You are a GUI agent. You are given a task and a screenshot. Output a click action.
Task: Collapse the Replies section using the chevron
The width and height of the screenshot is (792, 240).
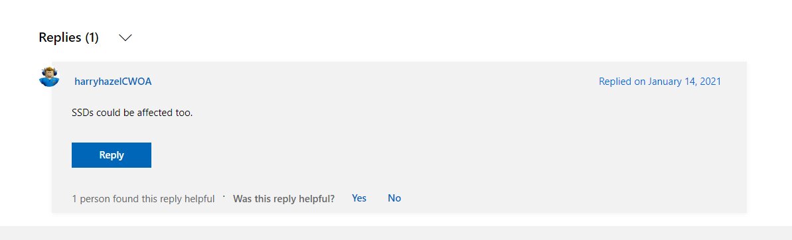[125, 38]
